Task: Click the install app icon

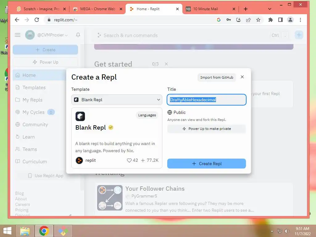Action: (239, 20)
